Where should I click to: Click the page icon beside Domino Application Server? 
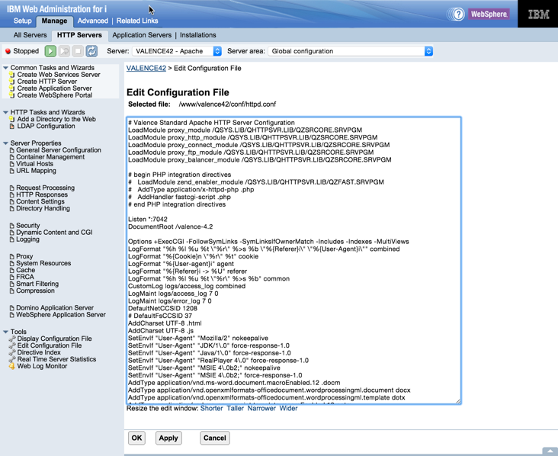click(x=11, y=308)
